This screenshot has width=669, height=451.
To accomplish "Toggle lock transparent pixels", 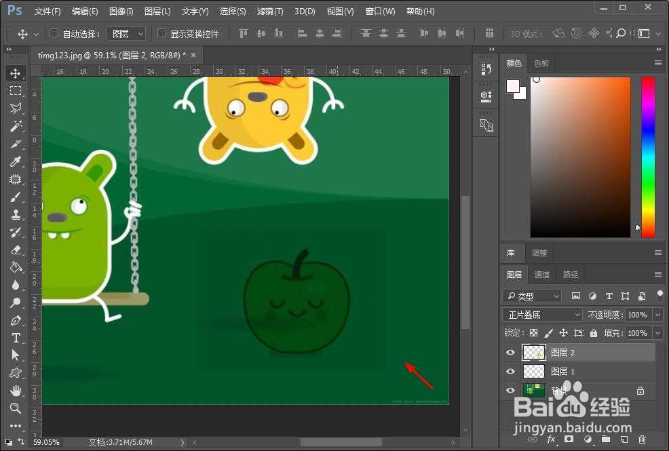I will pos(533,333).
